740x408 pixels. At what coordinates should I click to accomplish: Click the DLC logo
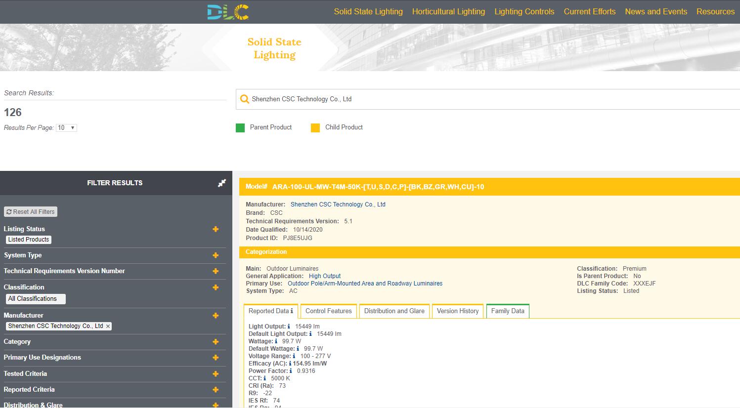pos(228,12)
